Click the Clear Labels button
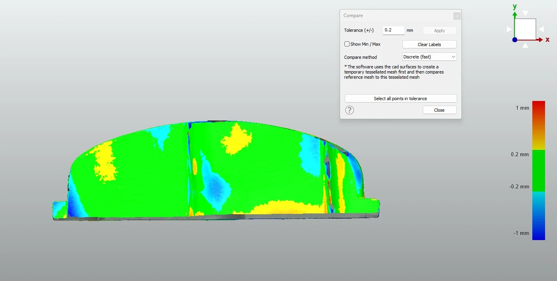The width and height of the screenshot is (557, 281). [430, 45]
